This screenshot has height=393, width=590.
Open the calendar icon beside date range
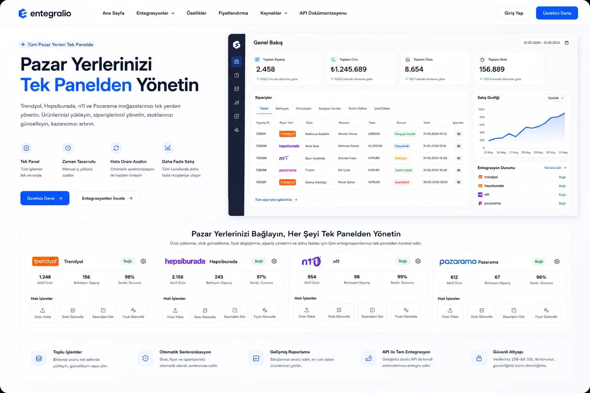point(567,43)
